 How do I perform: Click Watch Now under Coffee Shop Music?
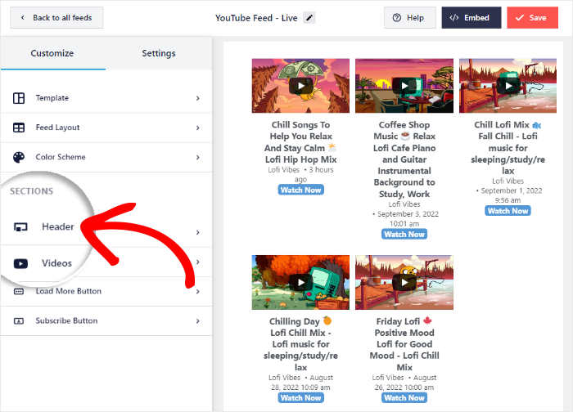[x=404, y=235]
